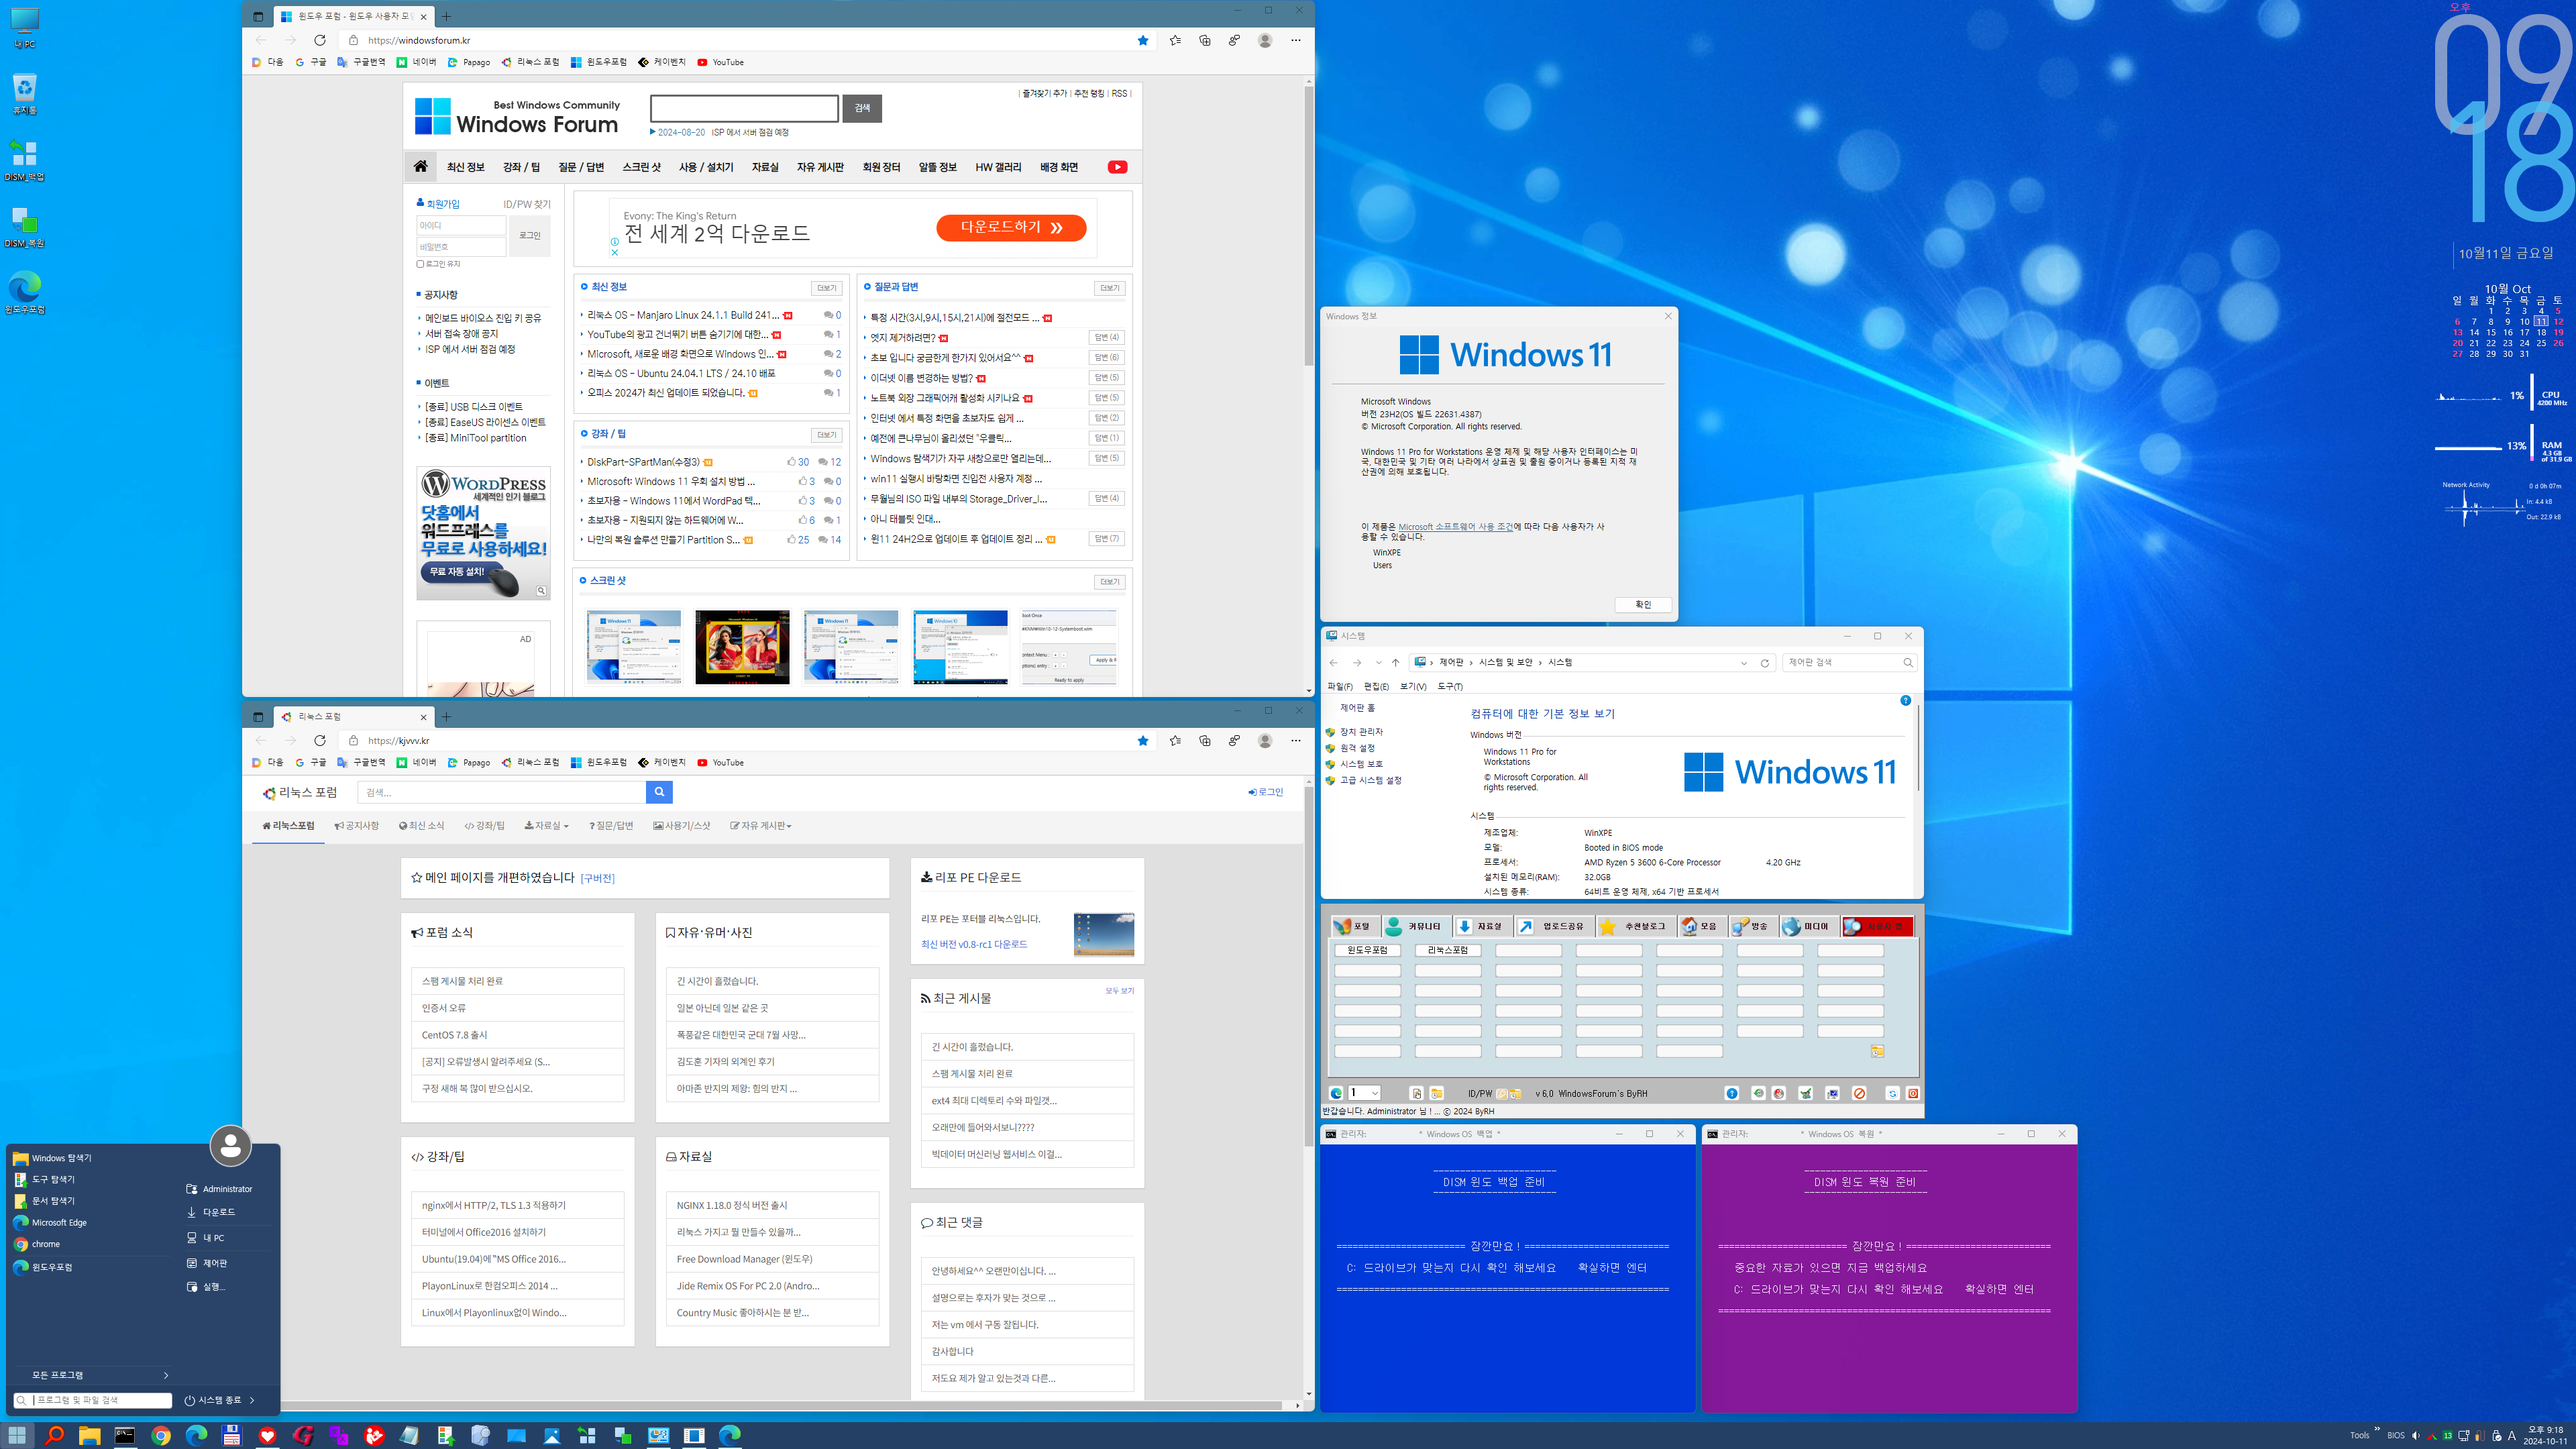Open 제어판 from the start menu
The image size is (2576, 1449).
pos(215,1263)
